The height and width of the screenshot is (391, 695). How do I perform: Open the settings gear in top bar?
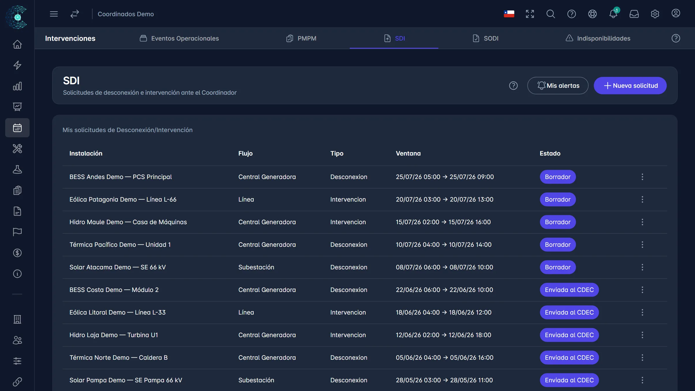click(655, 14)
